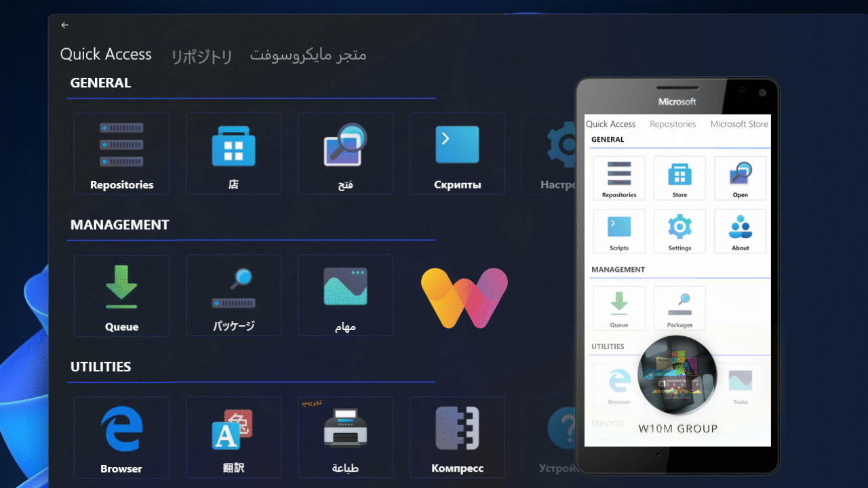Viewport: 868px width, 488px height.
Task: Tap the Open tile on the phone screen
Action: 740,178
